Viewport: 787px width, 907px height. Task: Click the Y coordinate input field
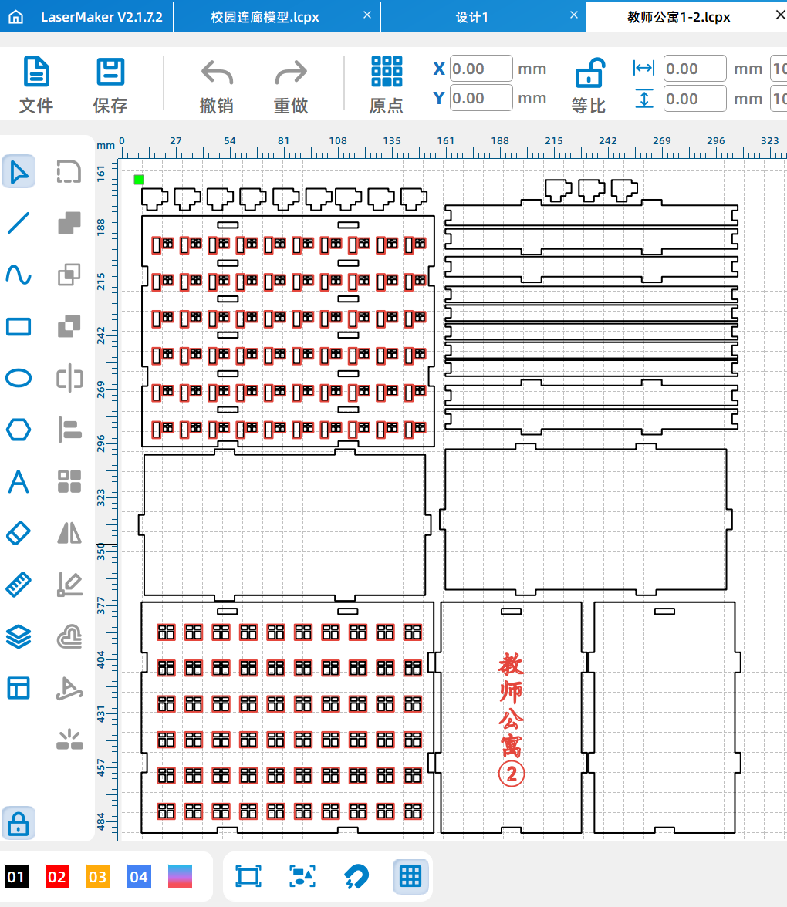tap(481, 98)
